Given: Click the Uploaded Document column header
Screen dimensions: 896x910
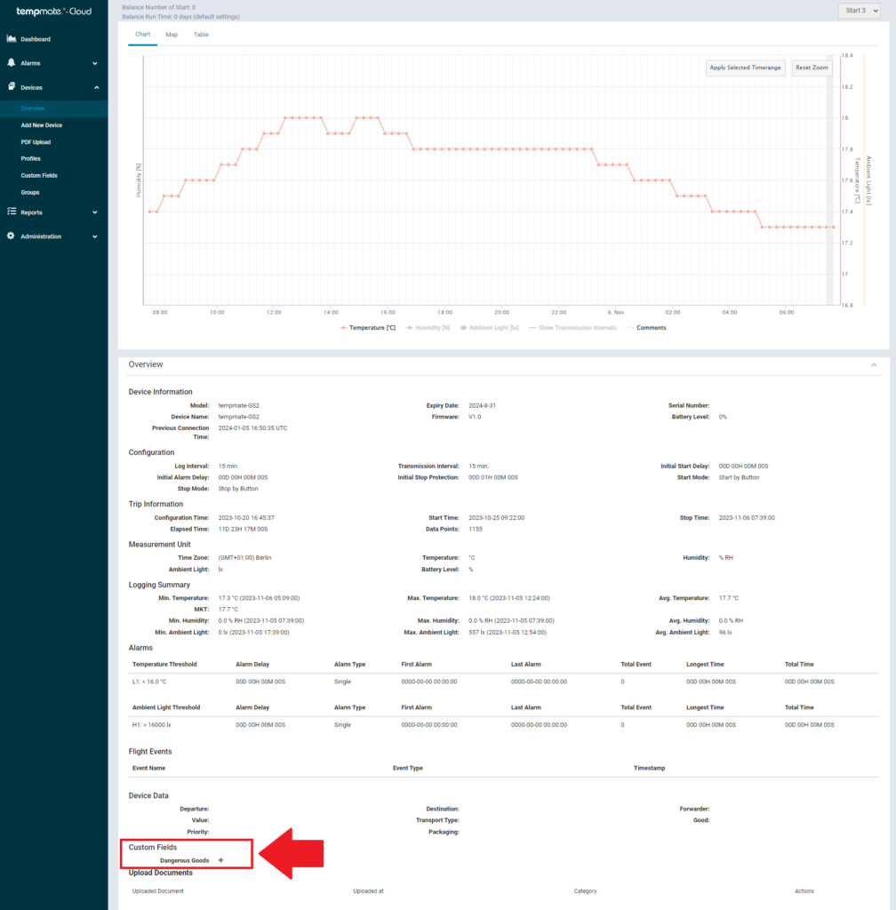Looking at the screenshot, I should pos(158,890).
